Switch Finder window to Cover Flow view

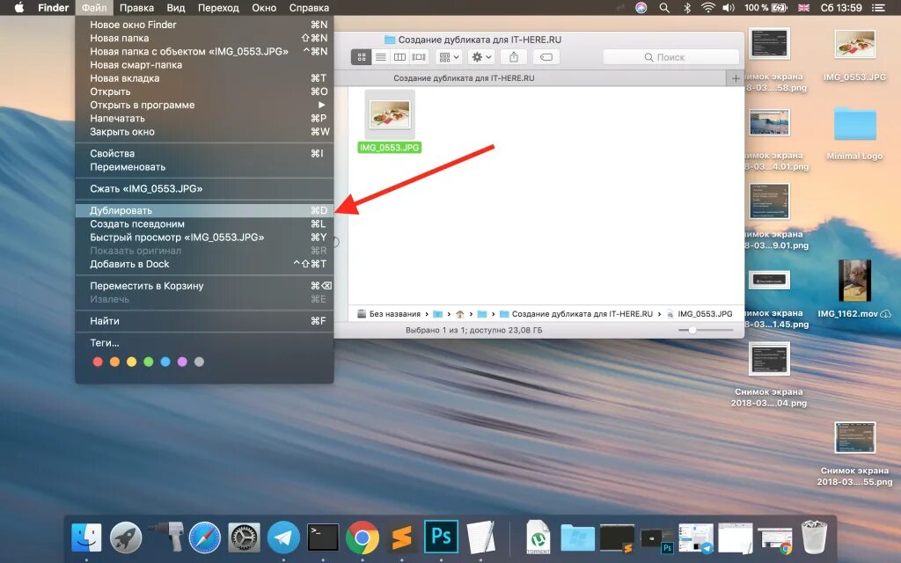pos(419,57)
